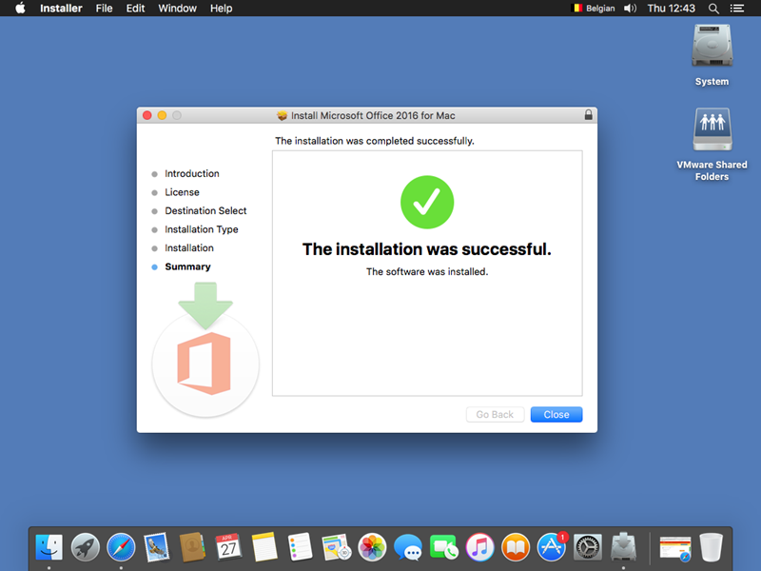Open the Belgian input source menu
Screen dimensions: 761x571
[594, 9]
